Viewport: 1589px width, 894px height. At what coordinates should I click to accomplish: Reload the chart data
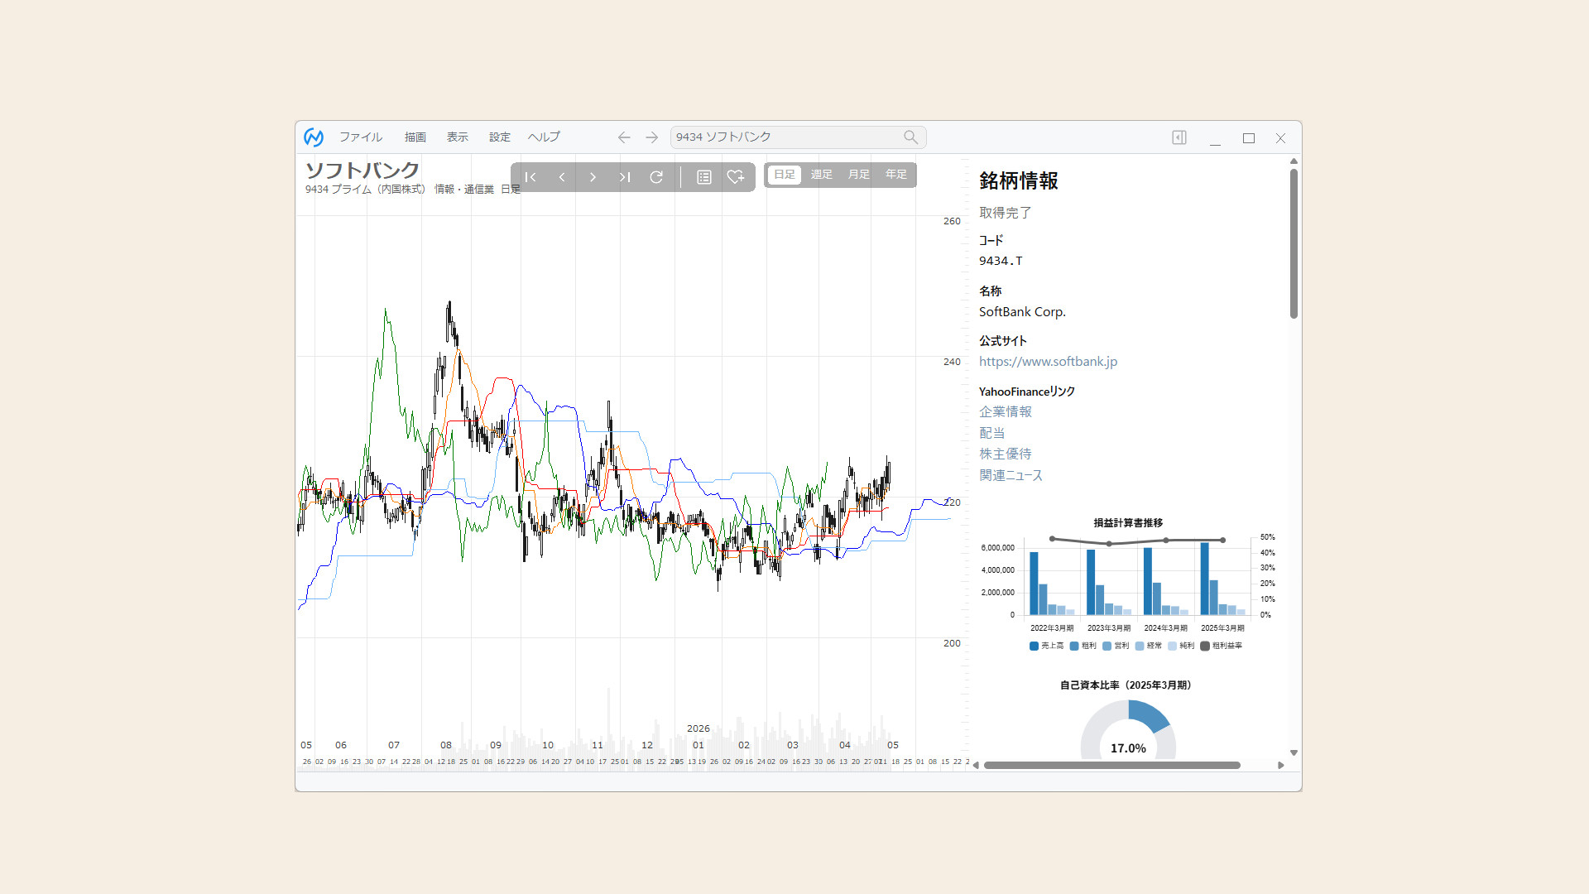tap(656, 177)
